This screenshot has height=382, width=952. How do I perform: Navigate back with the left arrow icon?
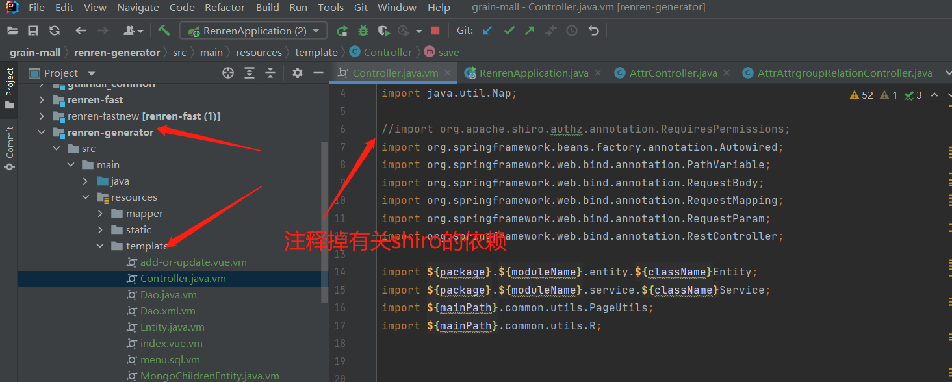(x=81, y=31)
